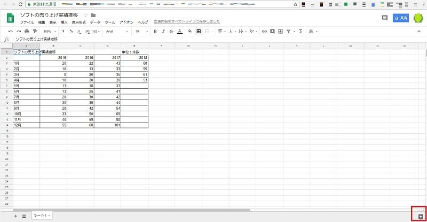Click the シート1 sheet tab
Viewport: 427px width, 222px height.
coord(41,215)
